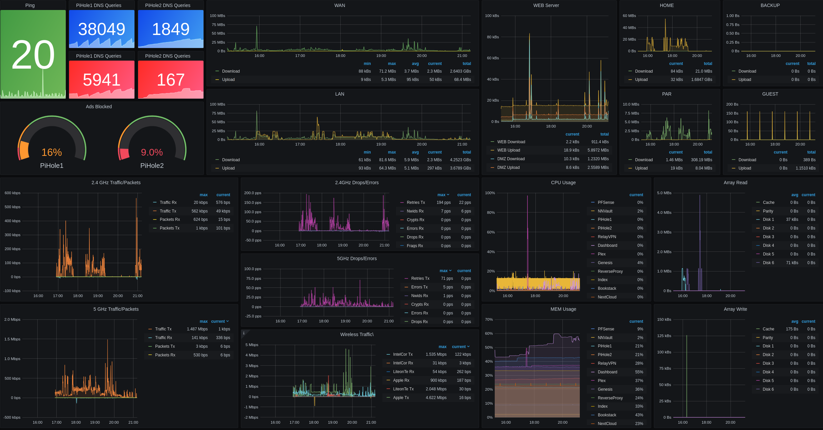The width and height of the screenshot is (823, 430).
Task: Open the MEM Usage panel title menu
Action: (563, 309)
